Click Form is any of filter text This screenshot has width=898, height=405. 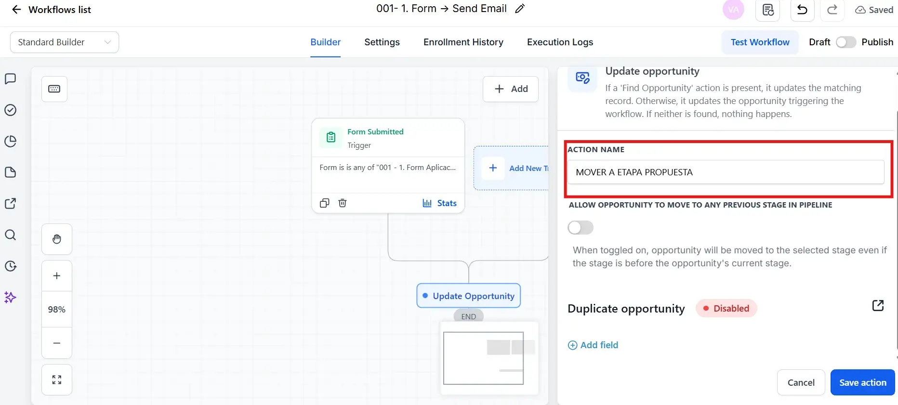[x=388, y=168]
